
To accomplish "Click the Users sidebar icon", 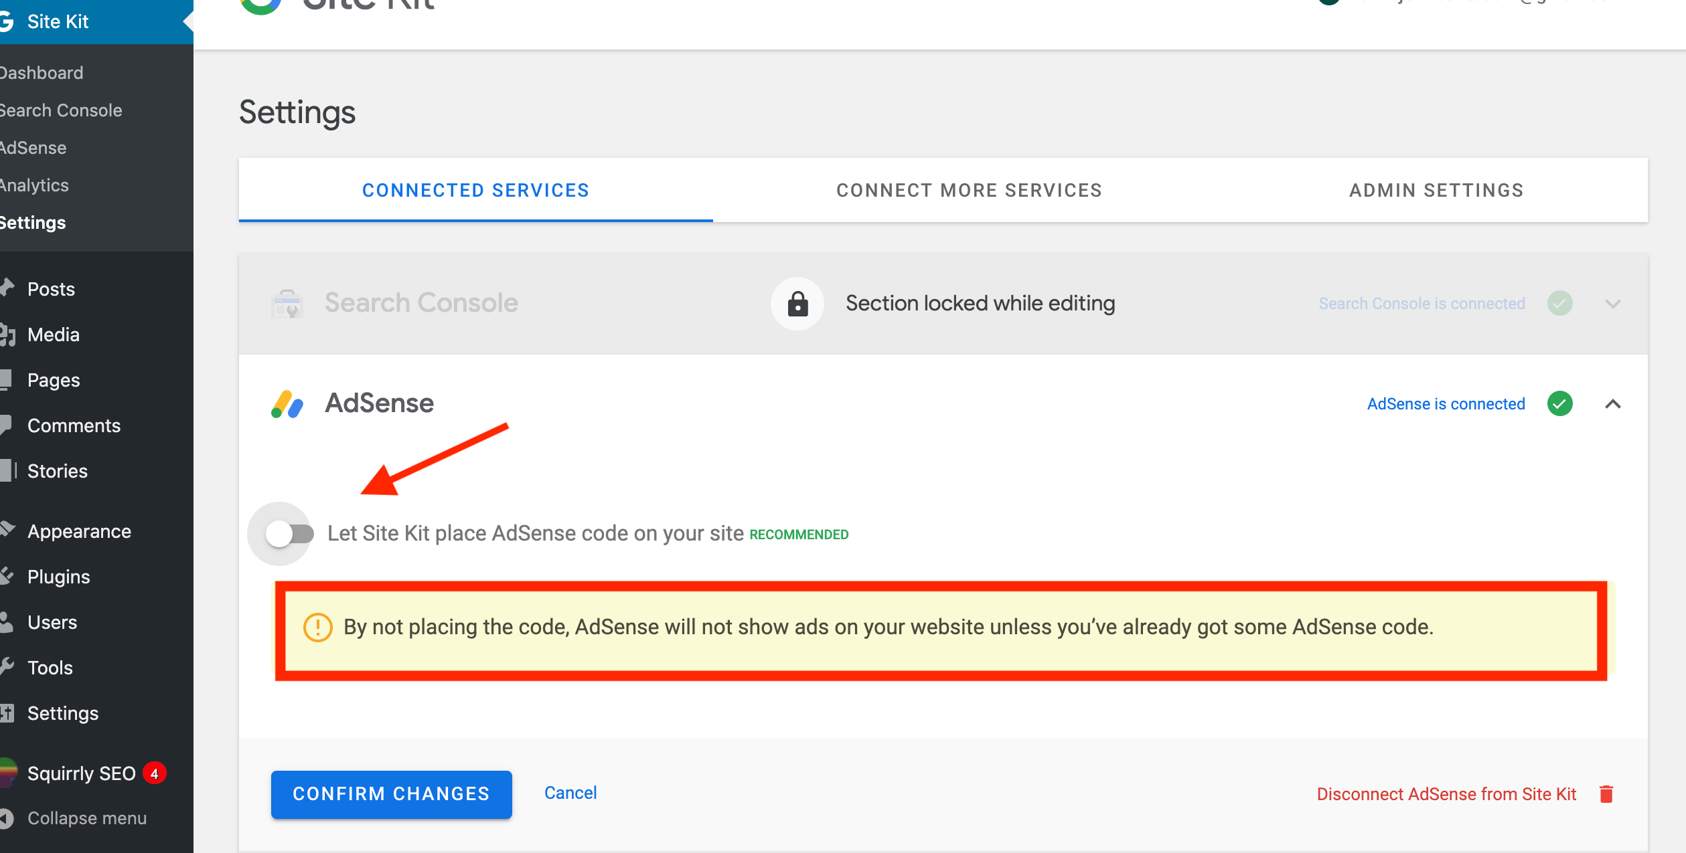I will [x=6, y=622].
